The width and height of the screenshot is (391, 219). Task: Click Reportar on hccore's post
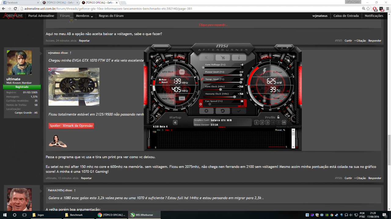point(84,40)
